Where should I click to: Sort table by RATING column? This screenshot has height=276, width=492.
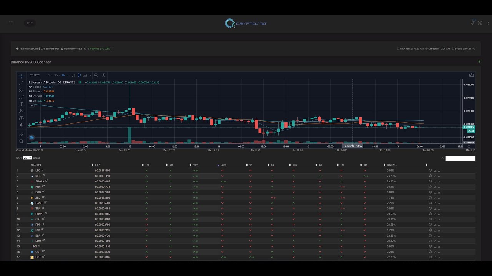click(391, 165)
